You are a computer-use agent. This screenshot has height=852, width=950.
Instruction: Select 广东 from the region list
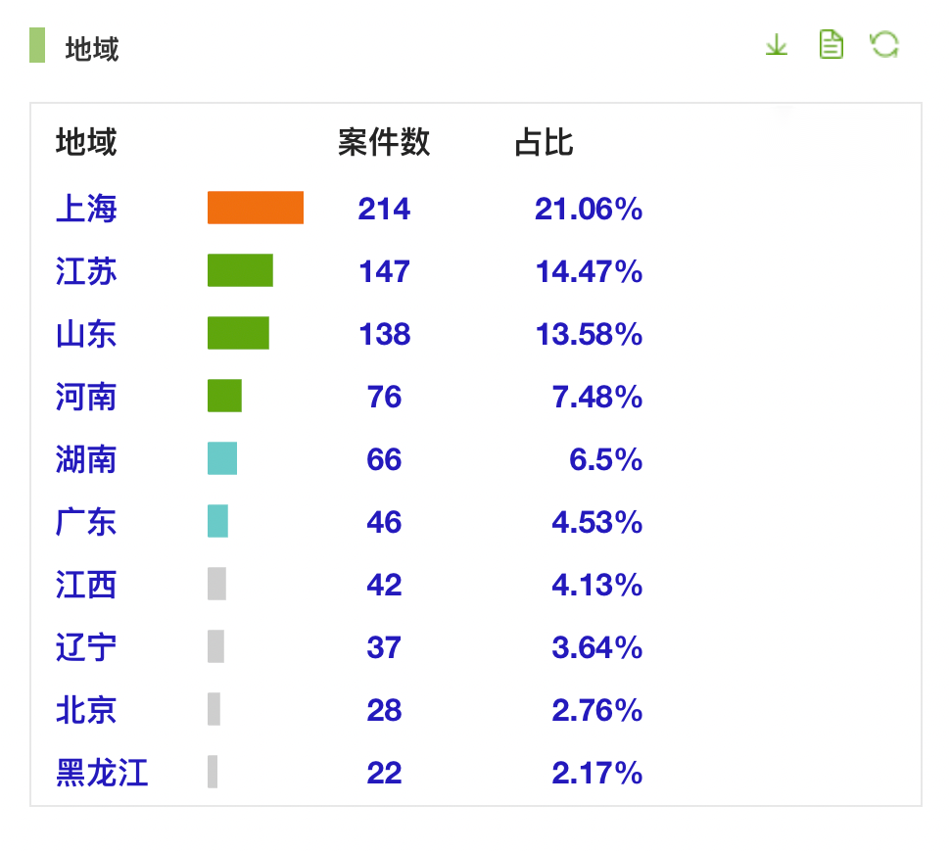[86, 522]
